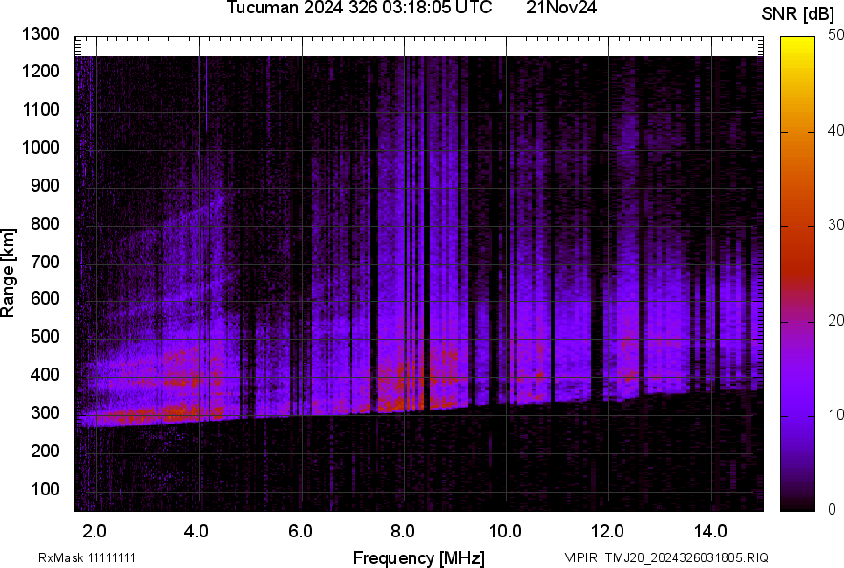This screenshot has width=844, height=568.
Task: Click the 14.0 frequency tick label
Action: tap(710, 531)
